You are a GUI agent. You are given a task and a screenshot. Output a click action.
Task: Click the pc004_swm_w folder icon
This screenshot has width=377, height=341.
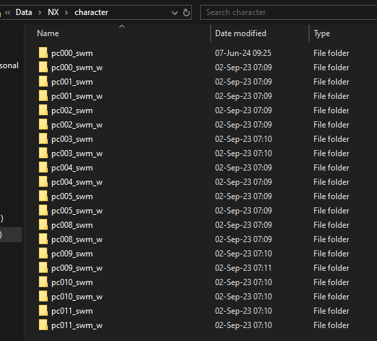[43, 182]
